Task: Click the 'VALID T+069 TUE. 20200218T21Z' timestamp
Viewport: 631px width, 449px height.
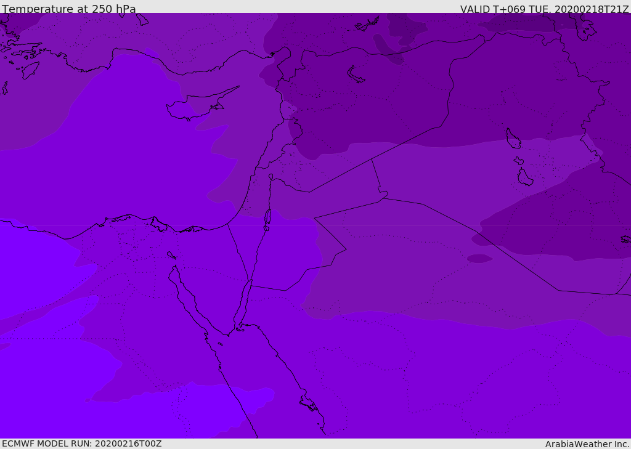Action: tap(544, 9)
